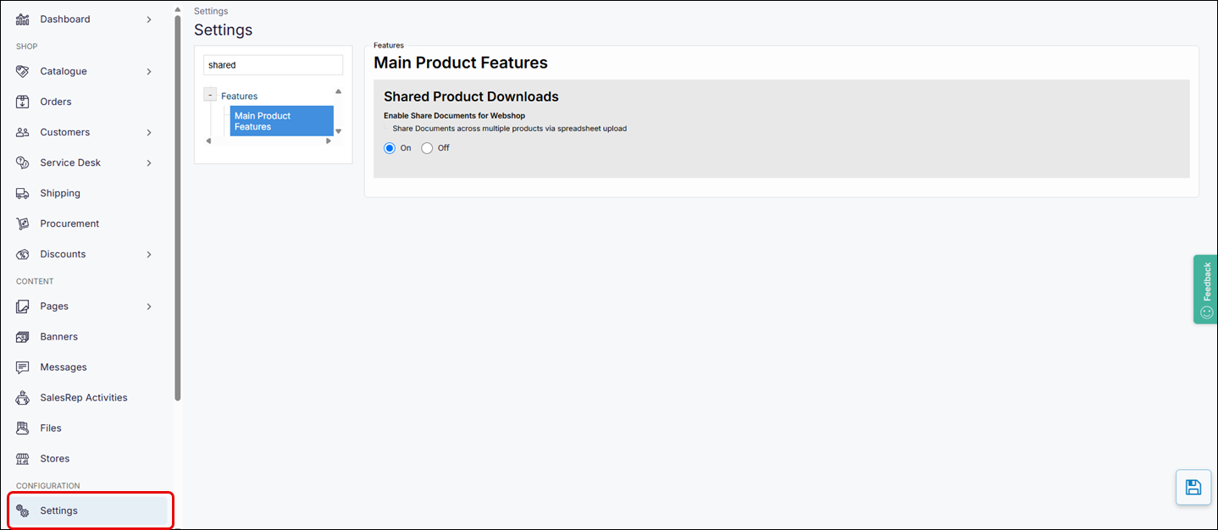1218x530 pixels.
Task: Collapse the Features tree node
Action: [209, 95]
